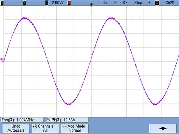Click the Stop run status indicator
The width and height of the screenshot is (179, 134).
pos(138,3)
